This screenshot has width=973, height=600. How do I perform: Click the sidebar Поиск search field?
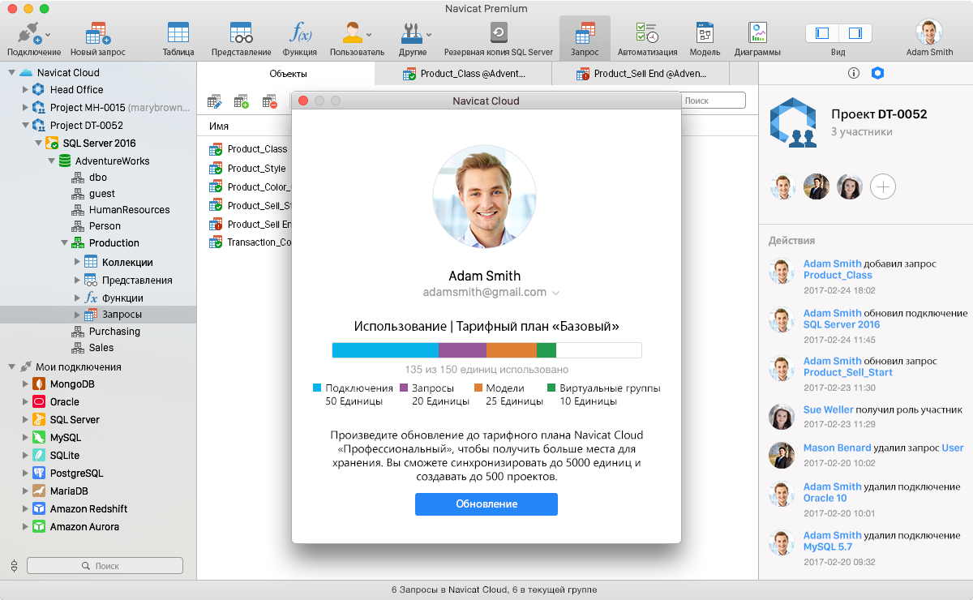105,566
